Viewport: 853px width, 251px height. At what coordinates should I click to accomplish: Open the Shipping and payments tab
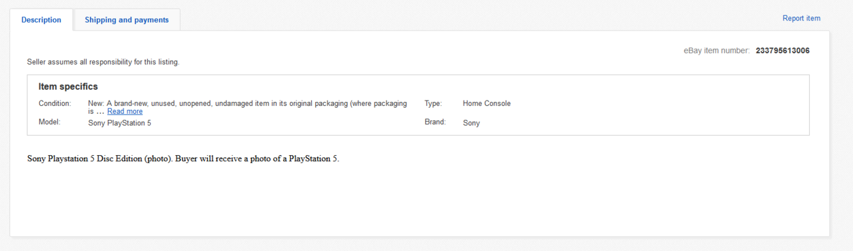[127, 20]
